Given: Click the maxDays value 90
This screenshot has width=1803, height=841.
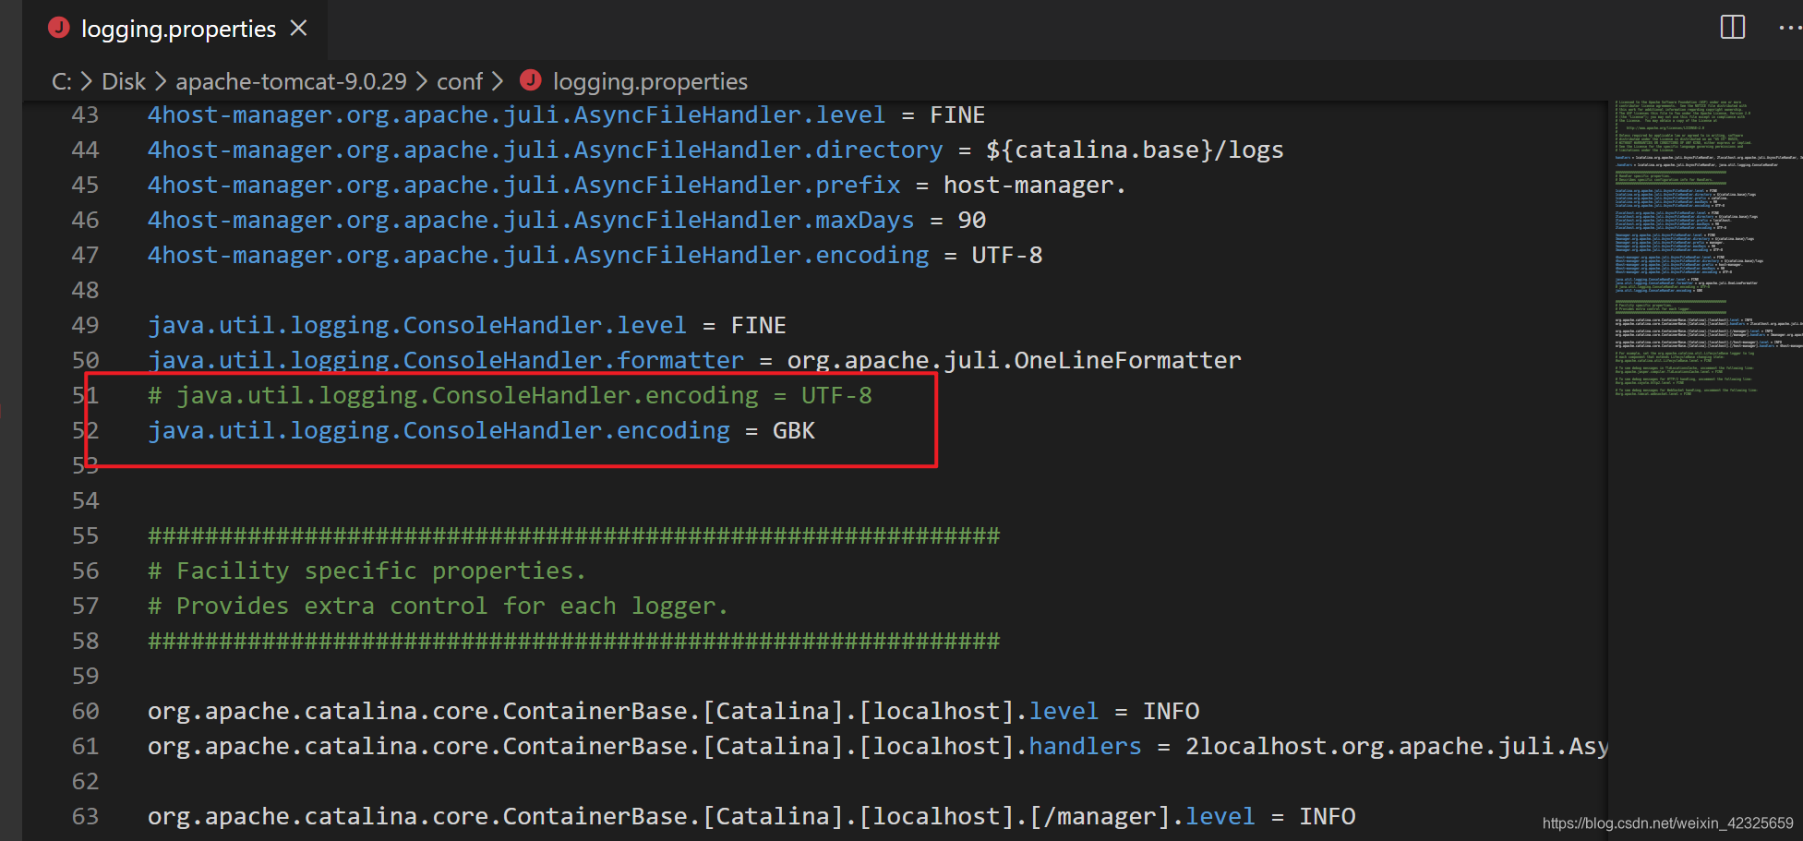Looking at the screenshot, I should 972,221.
